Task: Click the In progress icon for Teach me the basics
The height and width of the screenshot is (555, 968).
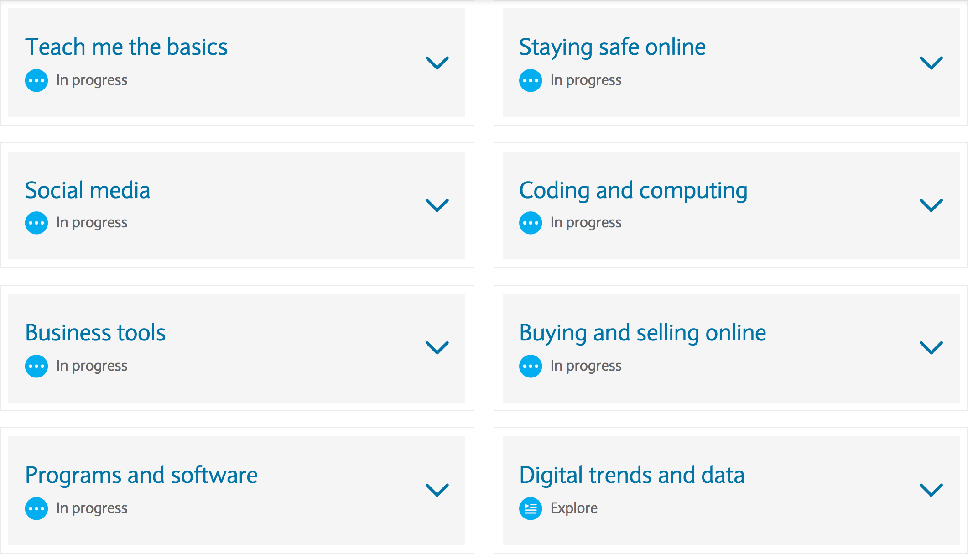Action: [36, 80]
